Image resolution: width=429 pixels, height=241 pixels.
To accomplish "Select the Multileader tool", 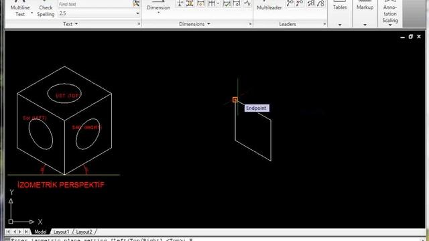I will click(269, 5).
